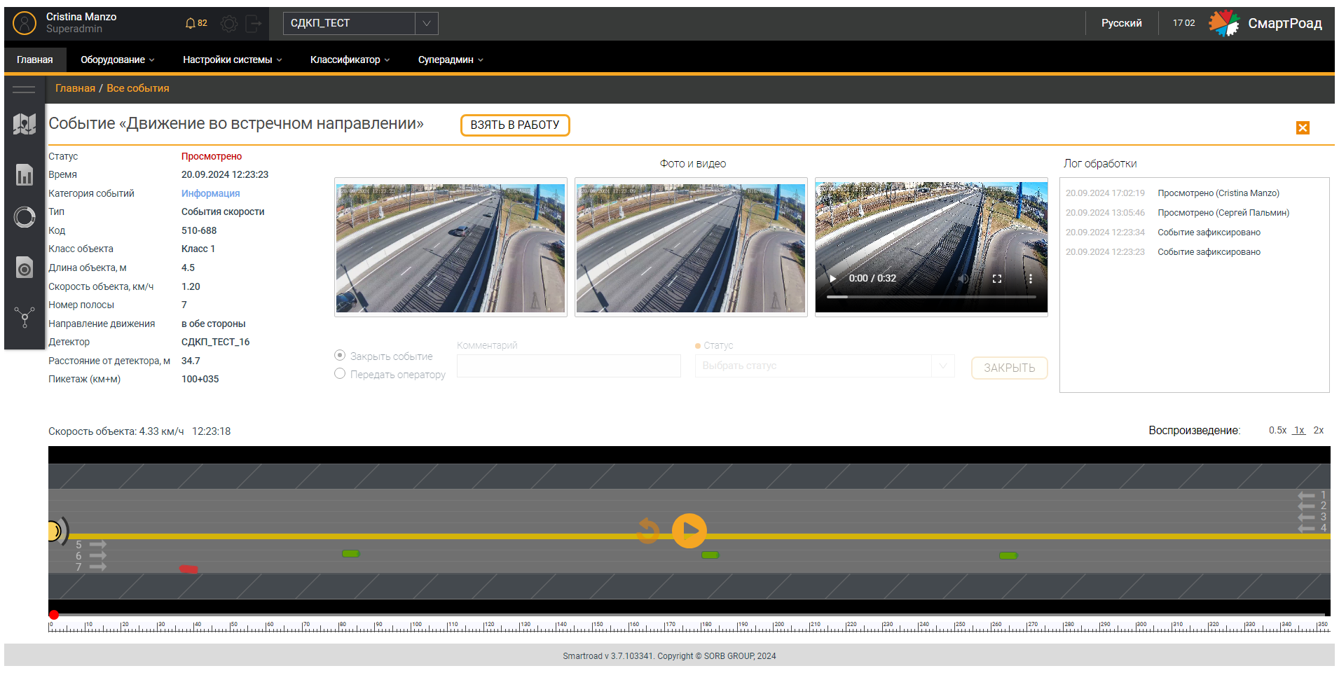Start lane animation with orange play button

pos(689,531)
